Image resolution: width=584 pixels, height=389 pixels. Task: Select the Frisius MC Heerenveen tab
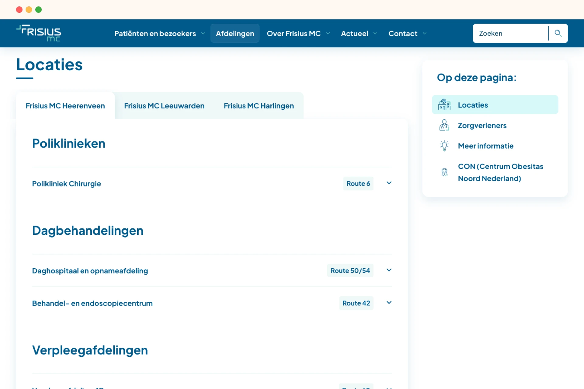pos(65,106)
